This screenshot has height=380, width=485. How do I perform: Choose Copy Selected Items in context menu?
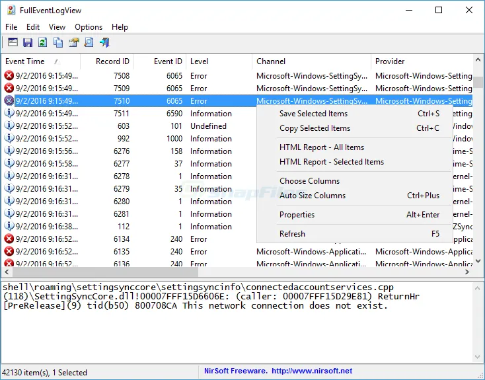pos(355,128)
